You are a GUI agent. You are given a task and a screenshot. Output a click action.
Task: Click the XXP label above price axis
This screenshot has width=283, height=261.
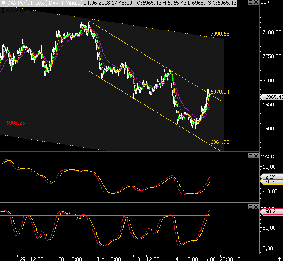pos(265,3)
